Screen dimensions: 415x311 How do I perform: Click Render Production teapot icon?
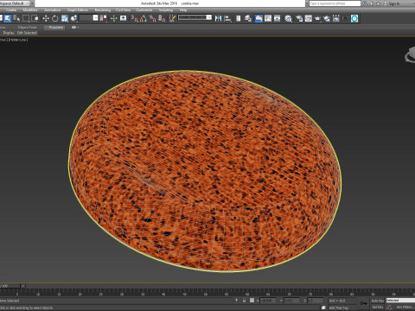pos(317,19)
